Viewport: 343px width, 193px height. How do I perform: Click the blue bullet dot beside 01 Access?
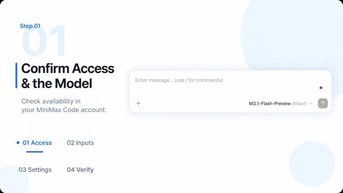pos(18,143)
